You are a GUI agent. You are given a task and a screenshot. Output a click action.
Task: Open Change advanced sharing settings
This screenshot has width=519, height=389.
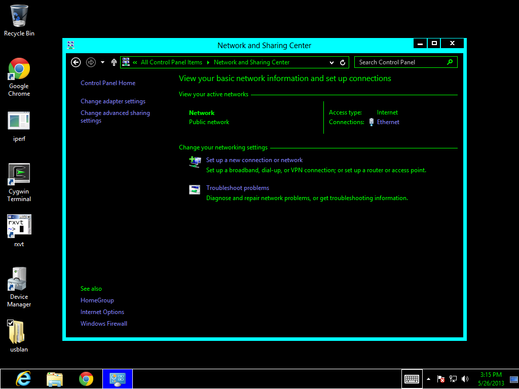click(x=115, y=117)
